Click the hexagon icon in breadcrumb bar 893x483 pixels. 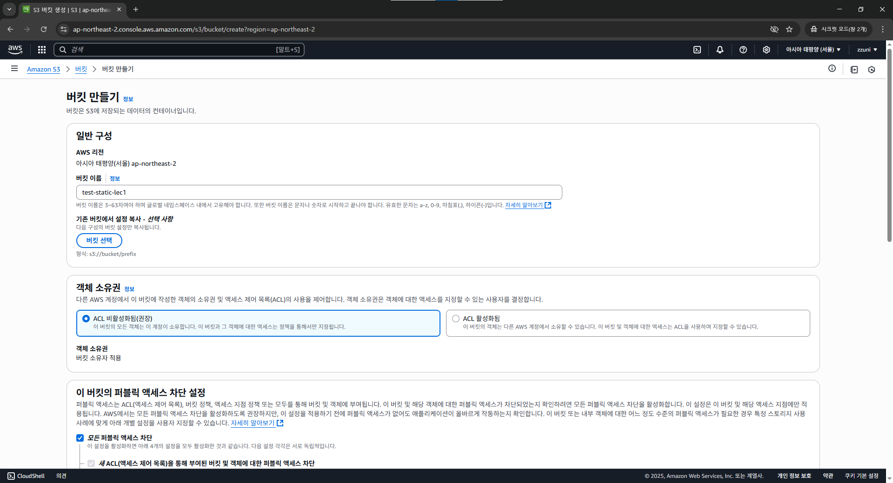pos(872,69)
